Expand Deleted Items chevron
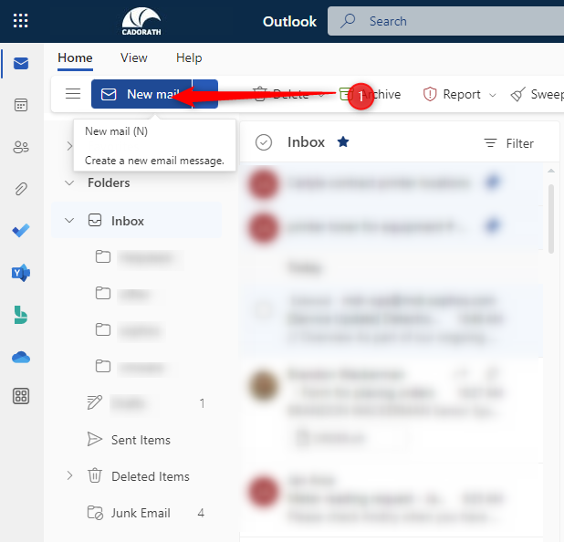The height and width of the screenshot is (542, 564). [69, 475]
